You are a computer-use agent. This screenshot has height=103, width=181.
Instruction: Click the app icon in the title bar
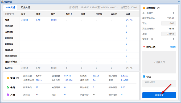[2, 2]
